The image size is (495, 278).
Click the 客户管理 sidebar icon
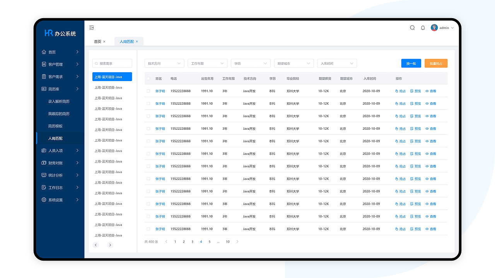(x=44, y=64)
